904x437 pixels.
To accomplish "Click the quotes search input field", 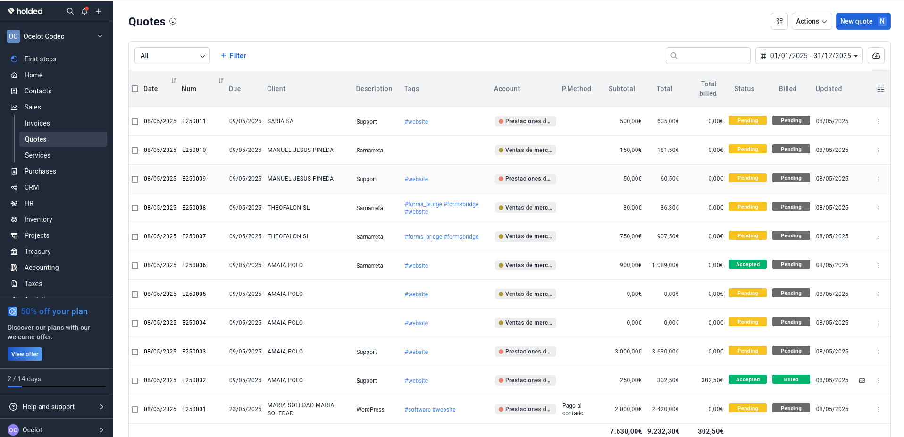I will (712, 56).
